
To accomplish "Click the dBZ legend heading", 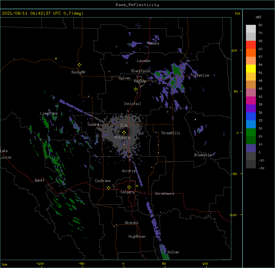I will [x=258, y=17].
